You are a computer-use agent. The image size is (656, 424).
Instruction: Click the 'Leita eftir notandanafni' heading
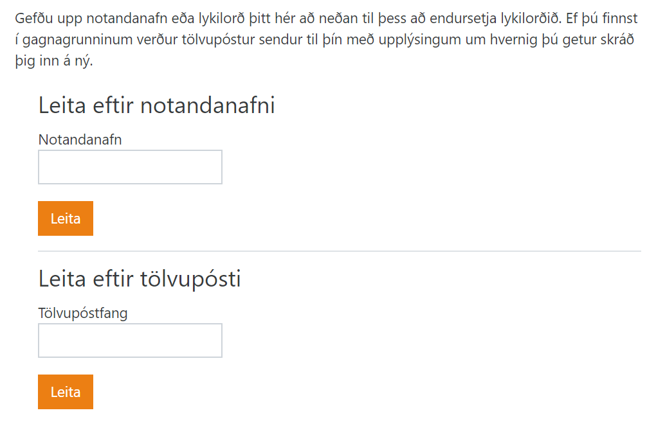[156, 105]
